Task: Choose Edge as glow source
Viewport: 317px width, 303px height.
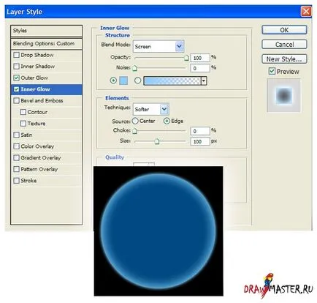Action: pyautogui.click(x=167, y=121)
